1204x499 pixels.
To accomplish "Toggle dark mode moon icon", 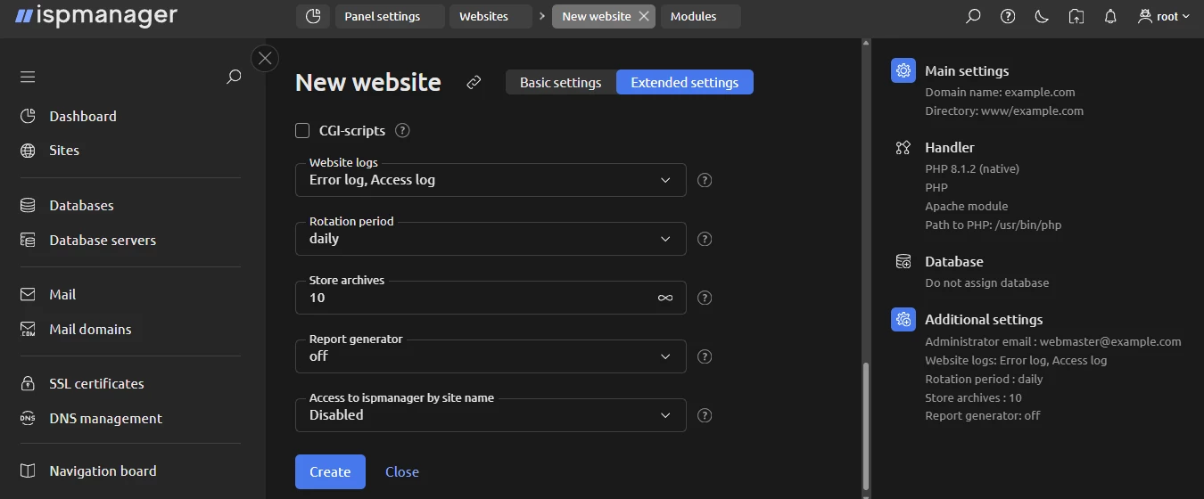I will [1042, 16].
